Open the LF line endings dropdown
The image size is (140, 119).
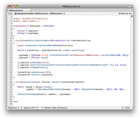click(x=39, y=108)
